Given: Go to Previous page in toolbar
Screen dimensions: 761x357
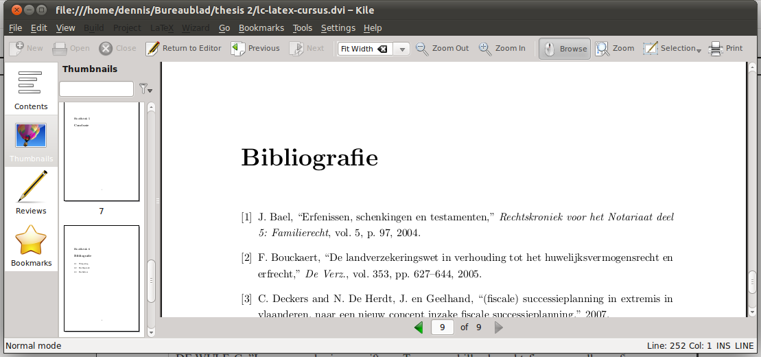Looking at the screenshot, I should (255, 48).
